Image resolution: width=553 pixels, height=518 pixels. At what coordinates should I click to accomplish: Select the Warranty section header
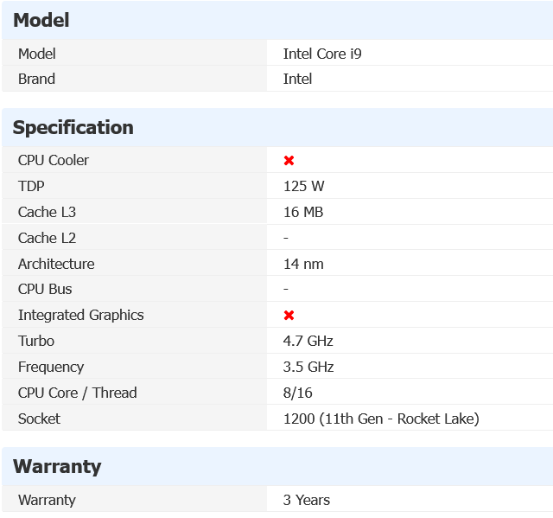[57, 466]
